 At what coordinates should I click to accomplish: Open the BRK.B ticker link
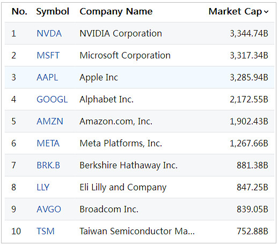[x=48, y=165]
